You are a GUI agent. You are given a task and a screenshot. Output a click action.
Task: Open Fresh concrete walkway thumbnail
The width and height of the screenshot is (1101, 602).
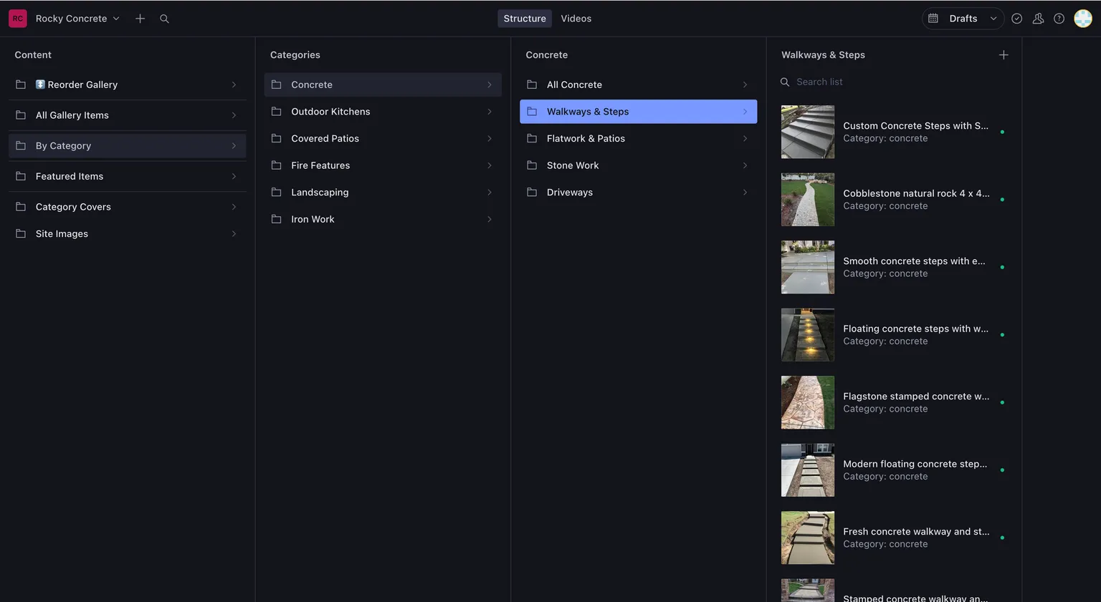808,538
